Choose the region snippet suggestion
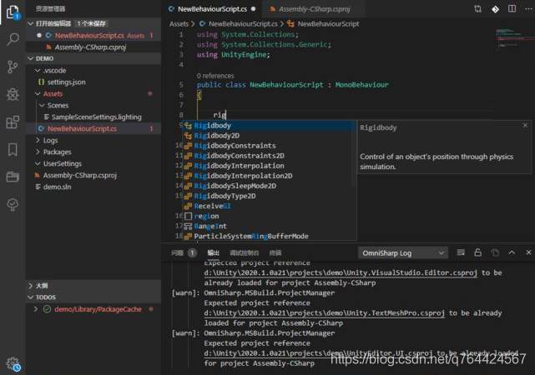The width and height of the screenshot is (535, 375). pos(270,216)
